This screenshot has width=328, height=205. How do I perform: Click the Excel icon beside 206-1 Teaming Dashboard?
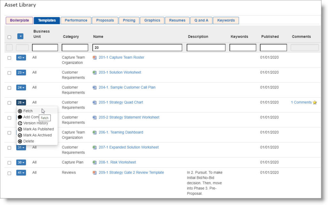[94, 132]
